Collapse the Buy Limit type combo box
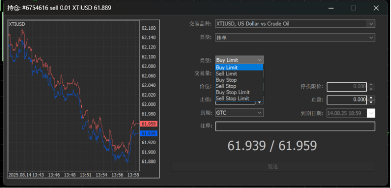The width and height of the screenshot is (391, 188). click(239, 60)
